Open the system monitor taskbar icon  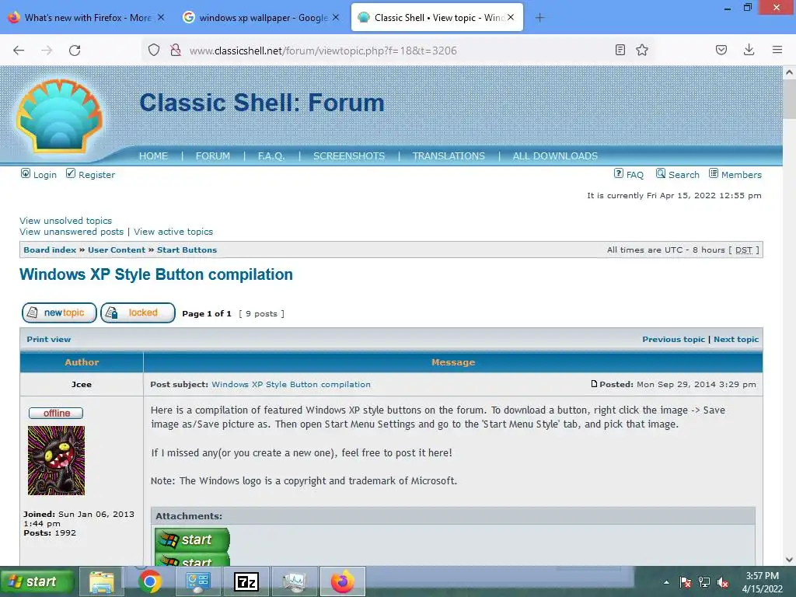[x=295, y=581]
